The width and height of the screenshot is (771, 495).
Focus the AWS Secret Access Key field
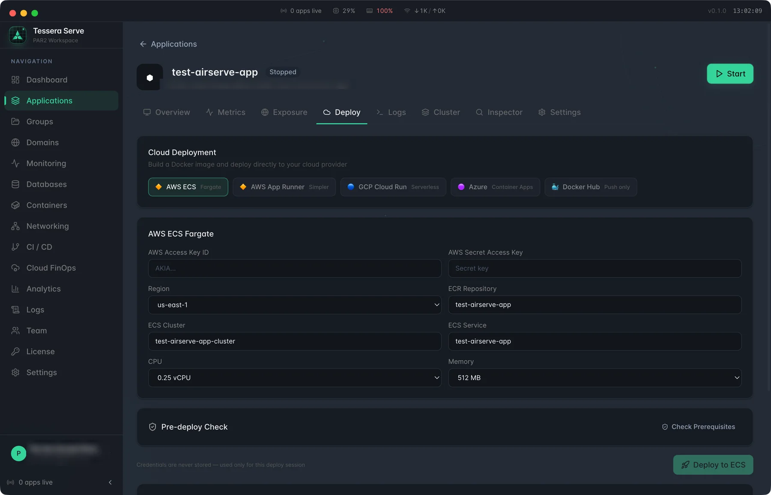coord(595,269)
